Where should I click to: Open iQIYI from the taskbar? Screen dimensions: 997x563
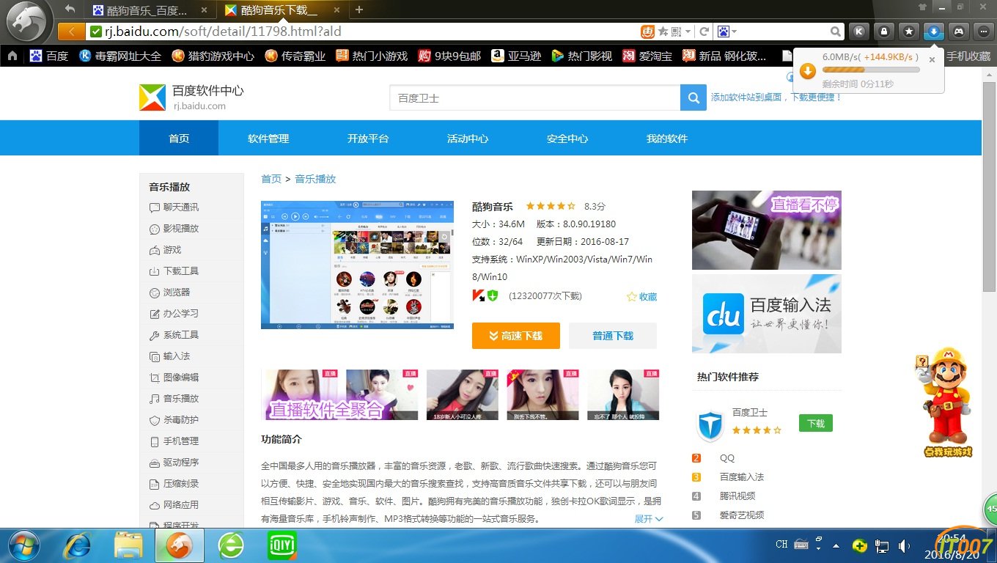click(x=282, y=546)
